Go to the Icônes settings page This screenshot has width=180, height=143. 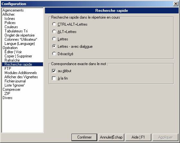pyautogui.click(x=10, y=19)
